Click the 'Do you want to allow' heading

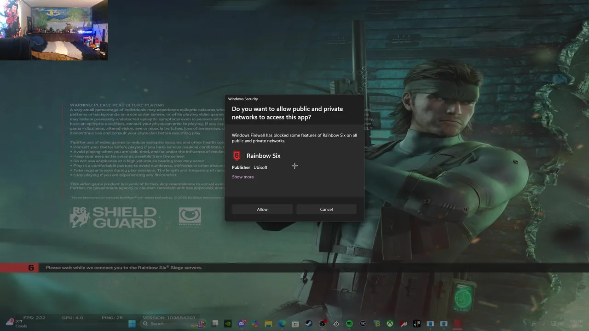pos(287,113)
